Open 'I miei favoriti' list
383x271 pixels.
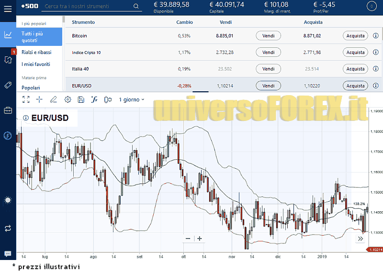pyautogui.click(x=36, y=64)
